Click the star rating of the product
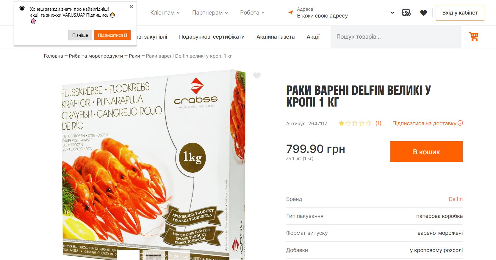Image resolution: width=496 pixels, height=260 pixels. [x=355, y=123]
